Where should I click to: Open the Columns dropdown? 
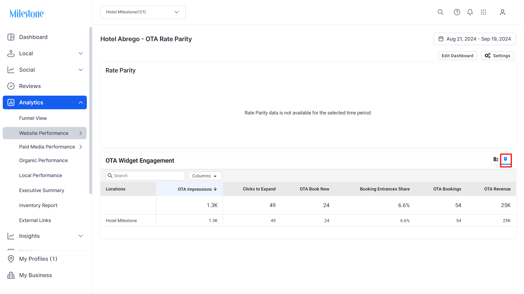[x=205, y=176]
